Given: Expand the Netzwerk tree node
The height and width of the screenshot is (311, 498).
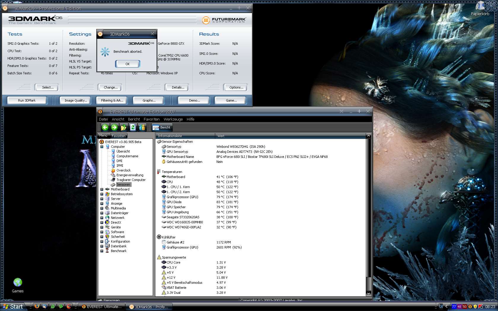Looking at the screenshot, I should pyautogui.click(x=102, y=218).
